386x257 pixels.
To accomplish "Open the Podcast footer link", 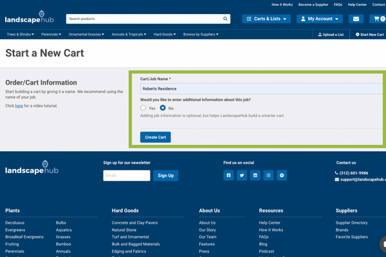I will [266, 251].
